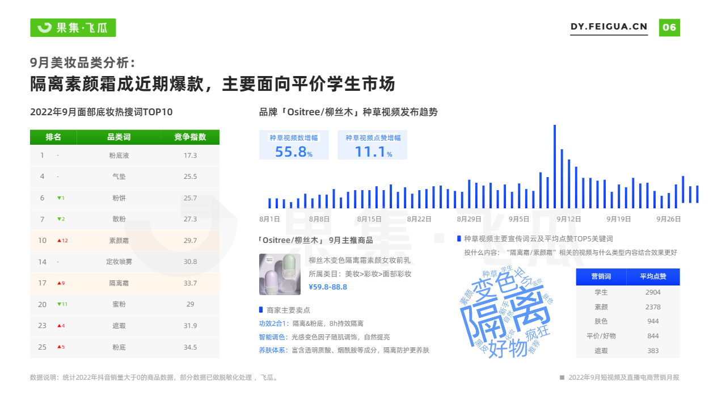Click the price ¥59.8-88.8
709x399 pixels.
click(x=328, y=287)
